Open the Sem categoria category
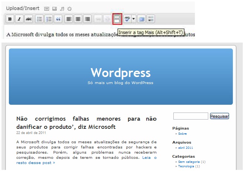This screenshot has width=245, height=171. [189, 162]
